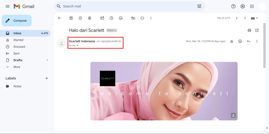This screenshot has height=134, width=269.
Task: Open the input tools keyboard dropdown
Action: click(254, 18)
